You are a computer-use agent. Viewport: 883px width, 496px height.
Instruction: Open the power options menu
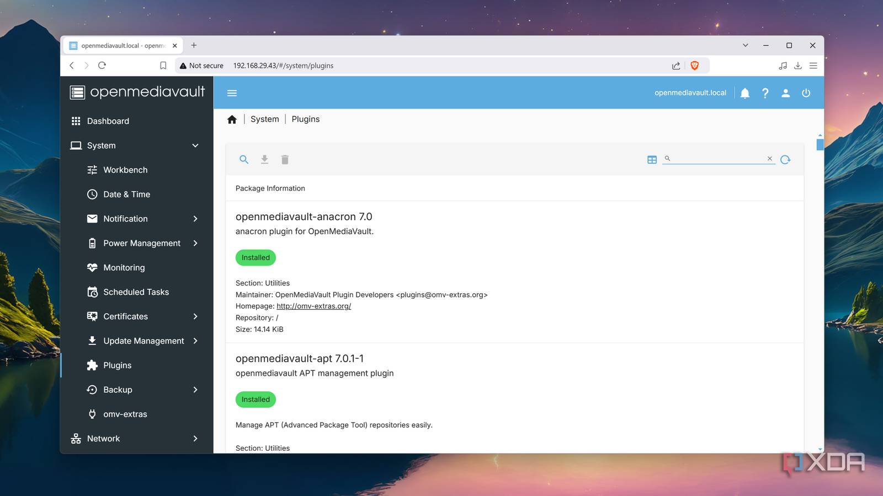coord(806,93)
